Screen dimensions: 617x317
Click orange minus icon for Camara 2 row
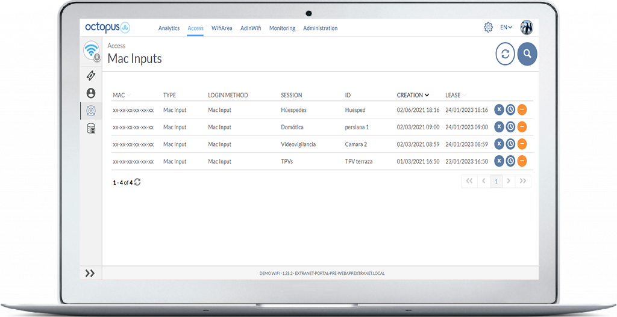pyautogui.click(x=522, y=144)
